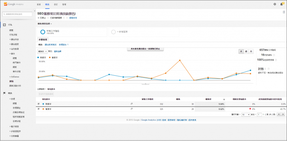Open 網頁活動分析 in the sidebar
The width and height of the screenshot is (287, 141).
point(15,86)
